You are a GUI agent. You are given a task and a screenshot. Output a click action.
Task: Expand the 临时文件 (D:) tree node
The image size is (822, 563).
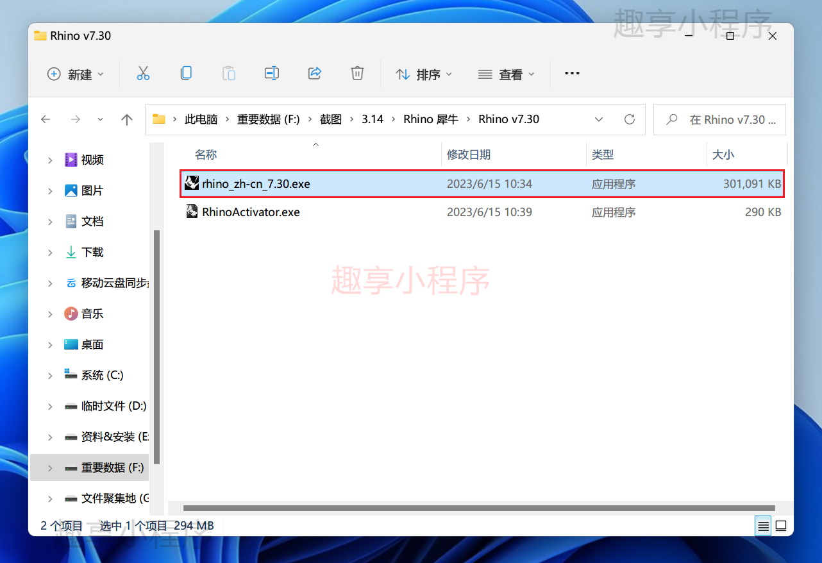[x=50, y=406]
